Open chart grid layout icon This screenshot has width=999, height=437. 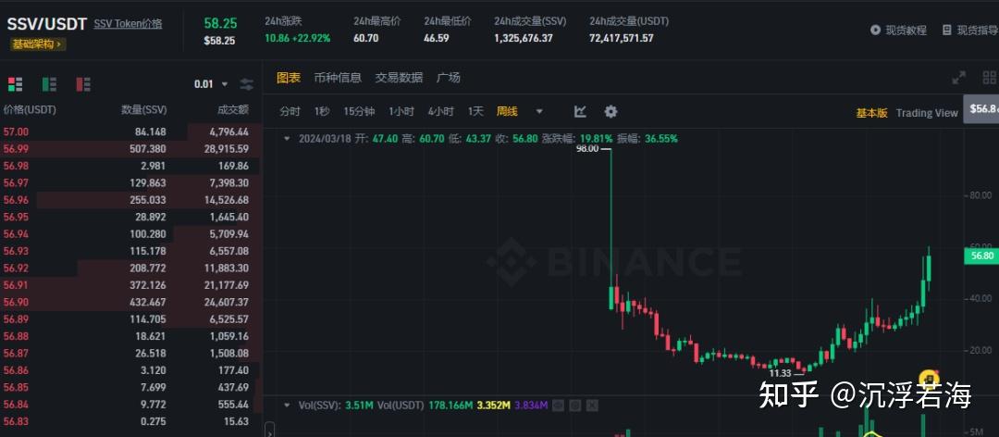pos(990,78)
